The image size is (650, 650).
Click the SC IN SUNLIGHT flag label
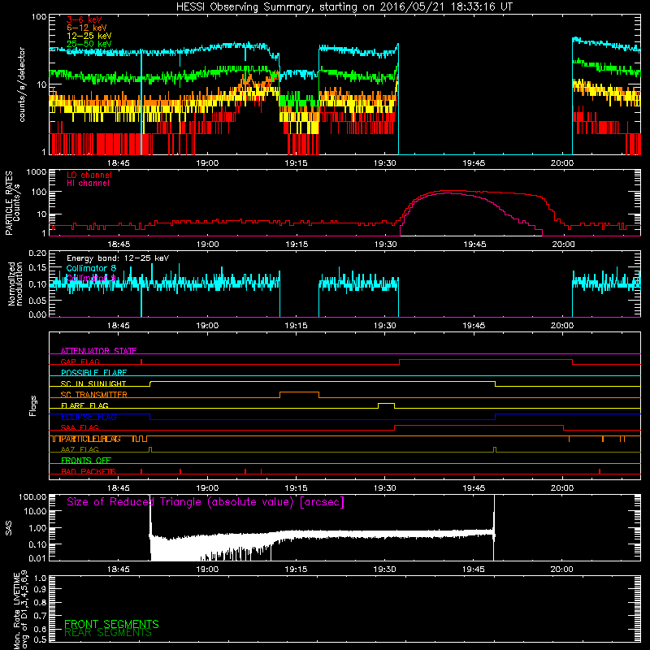(93, 383)
